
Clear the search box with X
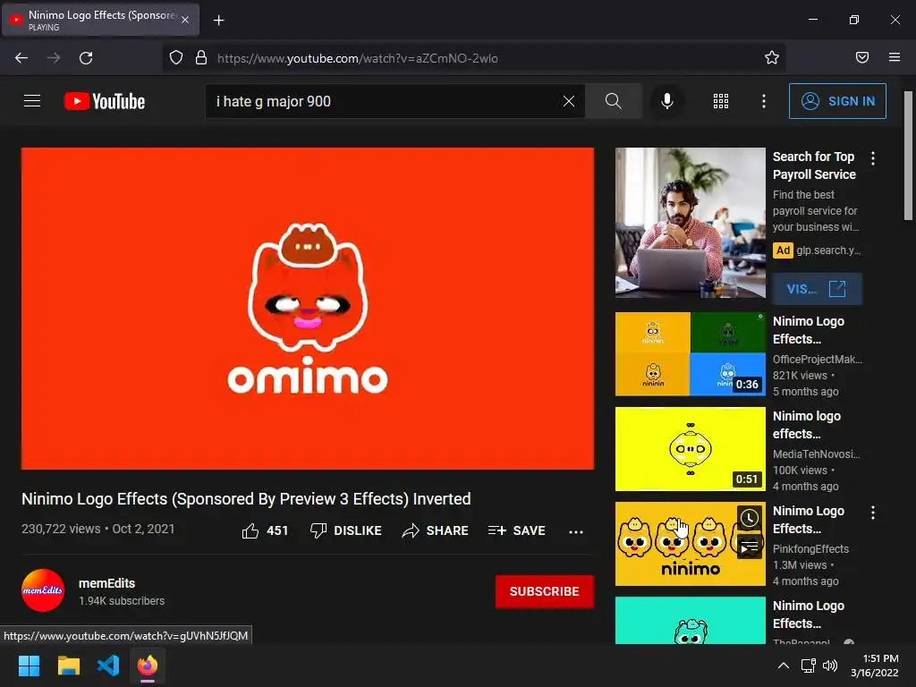568,101
